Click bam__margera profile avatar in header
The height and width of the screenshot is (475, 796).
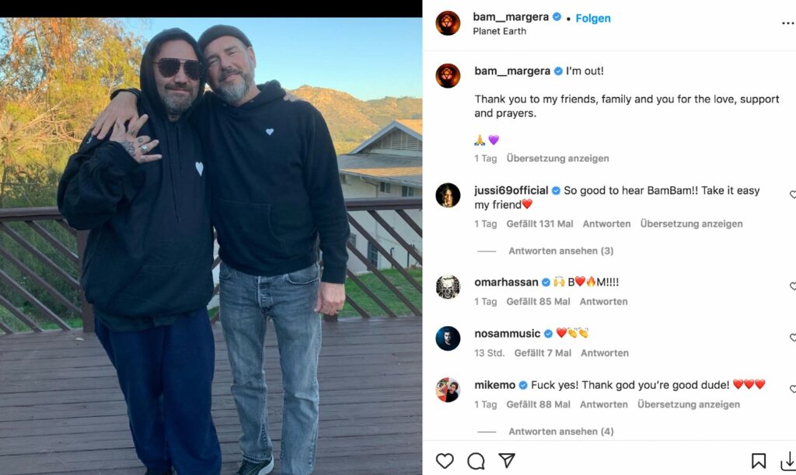pyautogui.click(x=448, y=23)
